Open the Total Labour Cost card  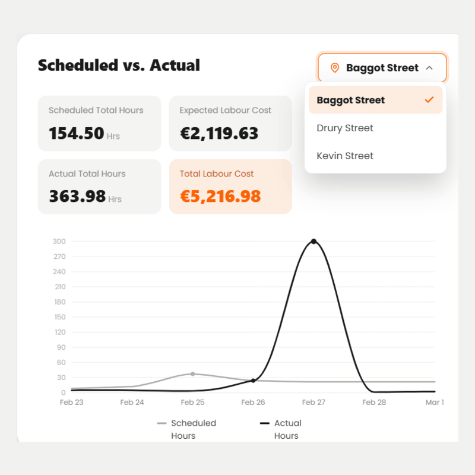tap(230, 186)
